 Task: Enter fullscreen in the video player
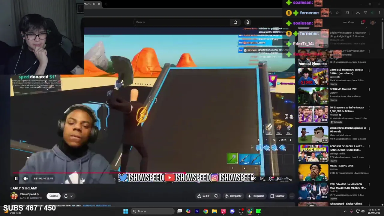click(x=288, y=178)
